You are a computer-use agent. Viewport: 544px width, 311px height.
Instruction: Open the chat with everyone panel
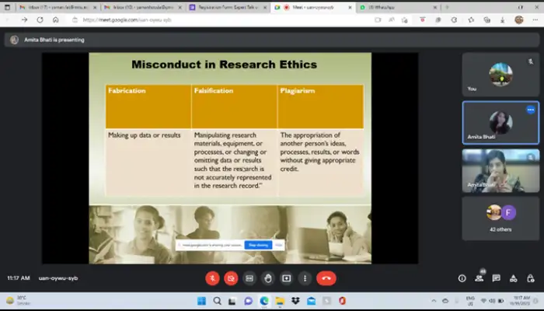(496, 278)
